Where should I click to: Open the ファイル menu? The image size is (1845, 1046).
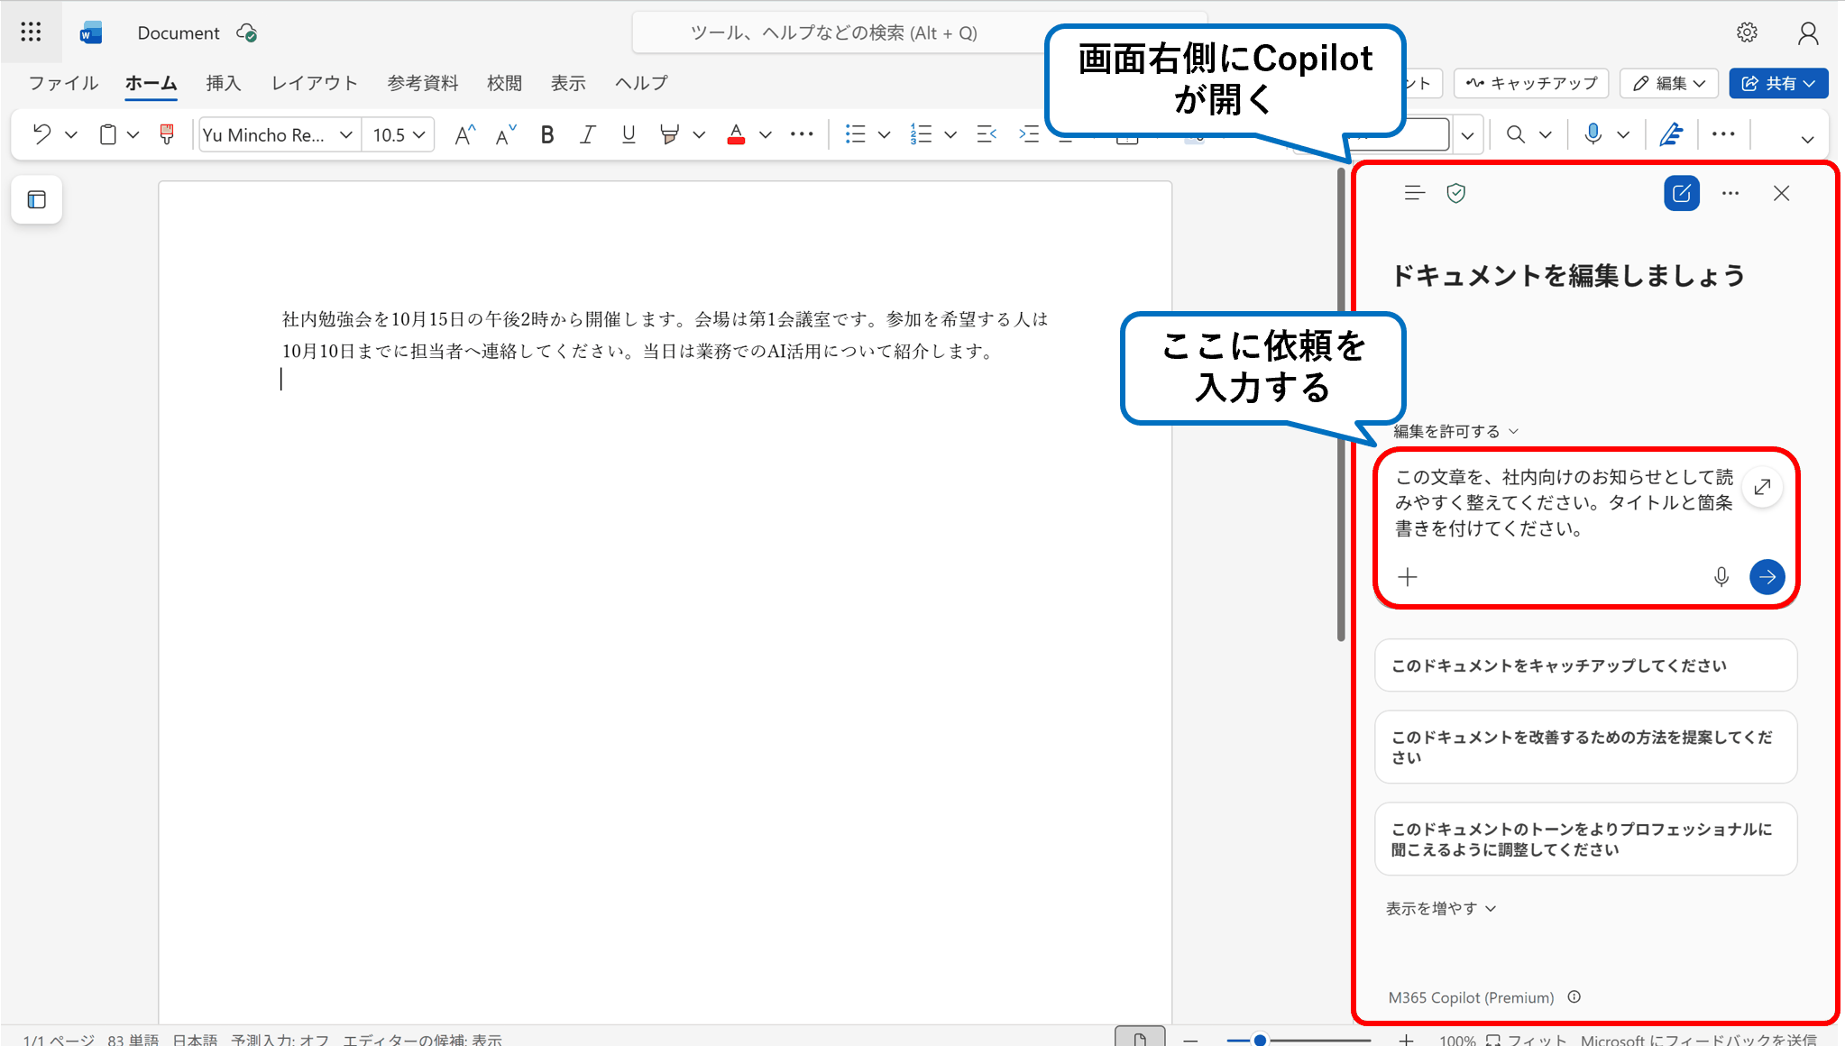click(63, 83)
